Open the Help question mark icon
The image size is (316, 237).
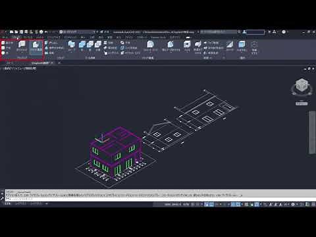click(x=284, y=32)
